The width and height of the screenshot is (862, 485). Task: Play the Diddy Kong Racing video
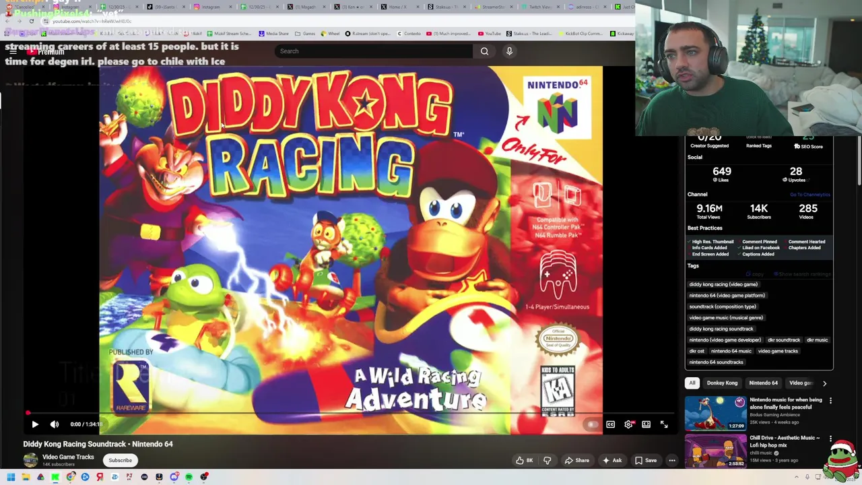point(35,424)
